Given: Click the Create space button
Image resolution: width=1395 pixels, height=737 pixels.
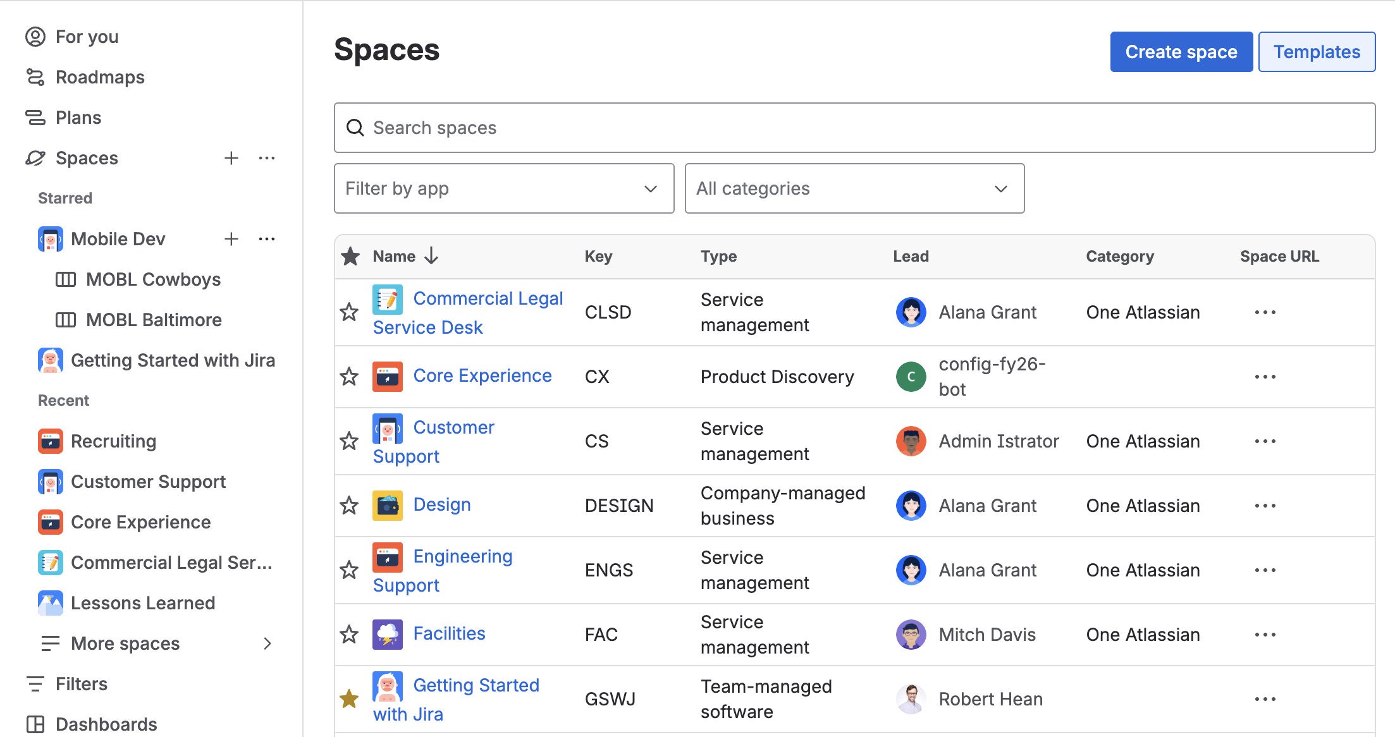Looking at the screenshot, I should tap(1181, 51).
